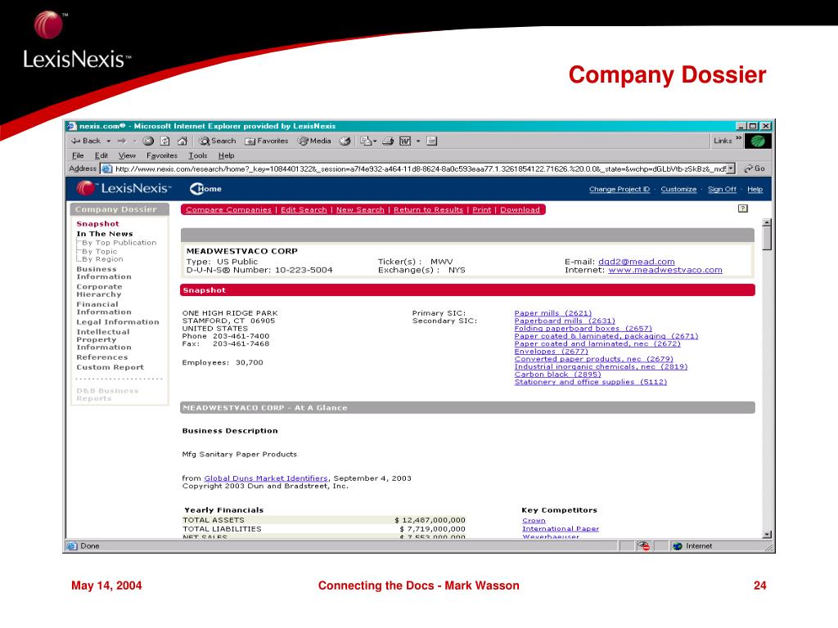
Task: Click the Back button in the browser toolbar
Action: 85,141
